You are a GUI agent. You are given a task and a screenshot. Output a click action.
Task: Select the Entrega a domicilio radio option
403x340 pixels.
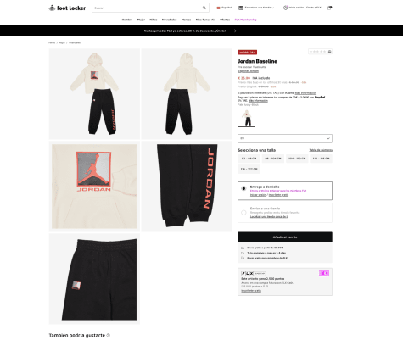click(243, 188)
